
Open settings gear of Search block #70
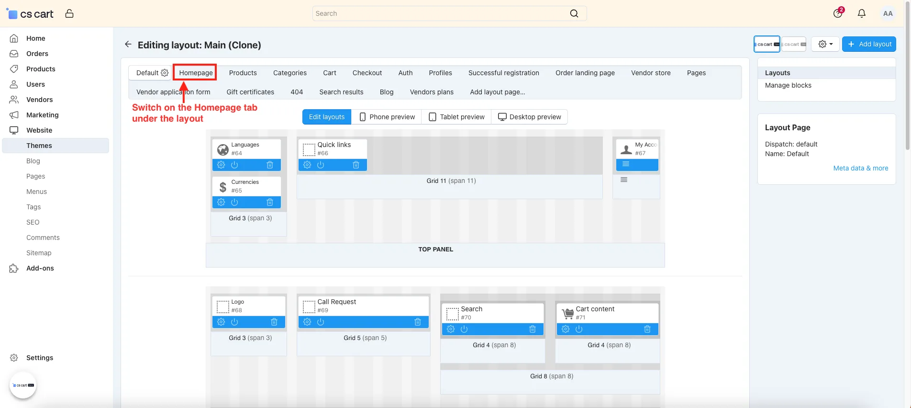pyautogui.click(x=451, y=329)
